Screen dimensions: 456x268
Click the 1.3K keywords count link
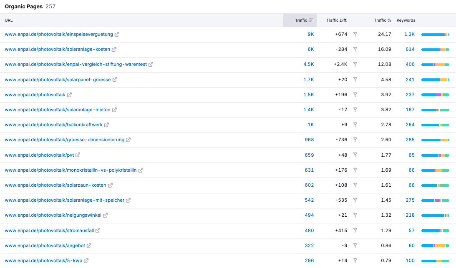coord(409,34)
